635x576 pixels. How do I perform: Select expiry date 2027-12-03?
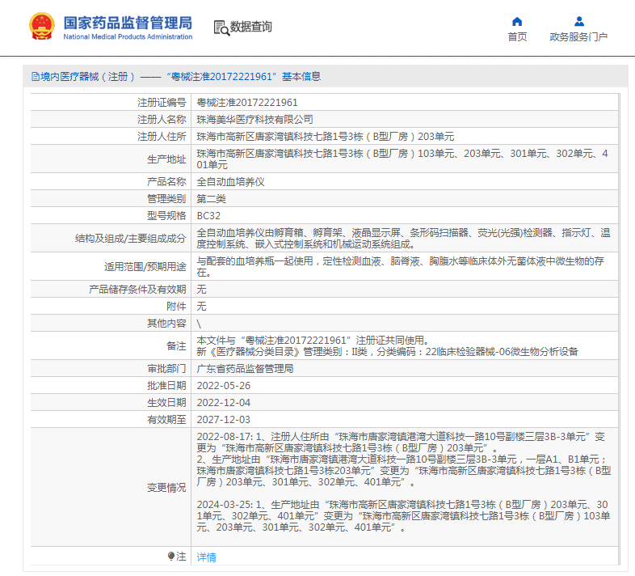pyautogui.click(x=224, y=419)
